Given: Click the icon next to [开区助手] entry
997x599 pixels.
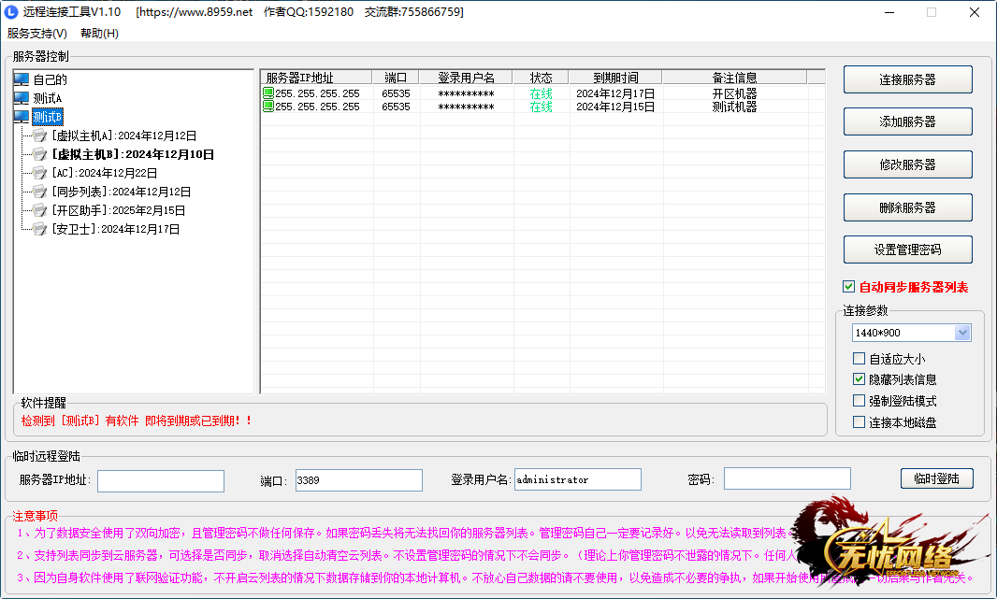Looking at the screenshot, I should pos(39,210).
